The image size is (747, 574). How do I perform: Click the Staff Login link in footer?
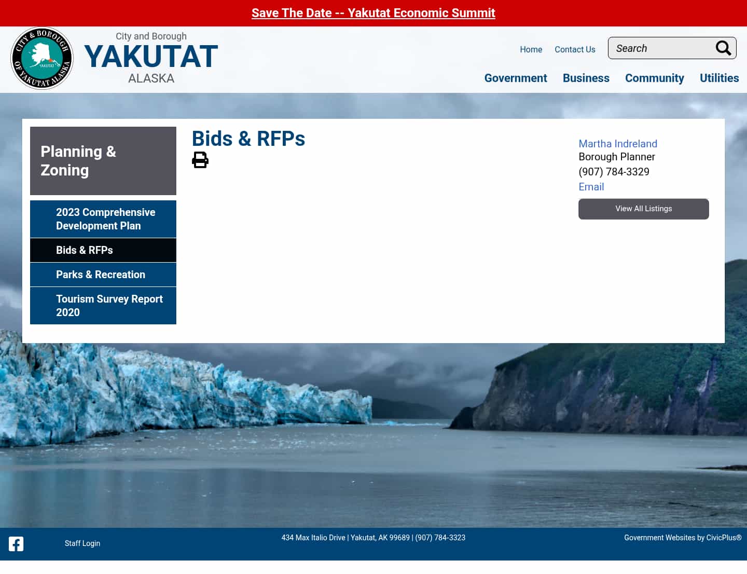82,543
